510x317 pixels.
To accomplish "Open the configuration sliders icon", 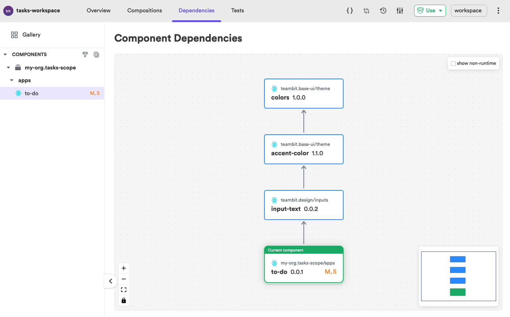I will (400, 10).
